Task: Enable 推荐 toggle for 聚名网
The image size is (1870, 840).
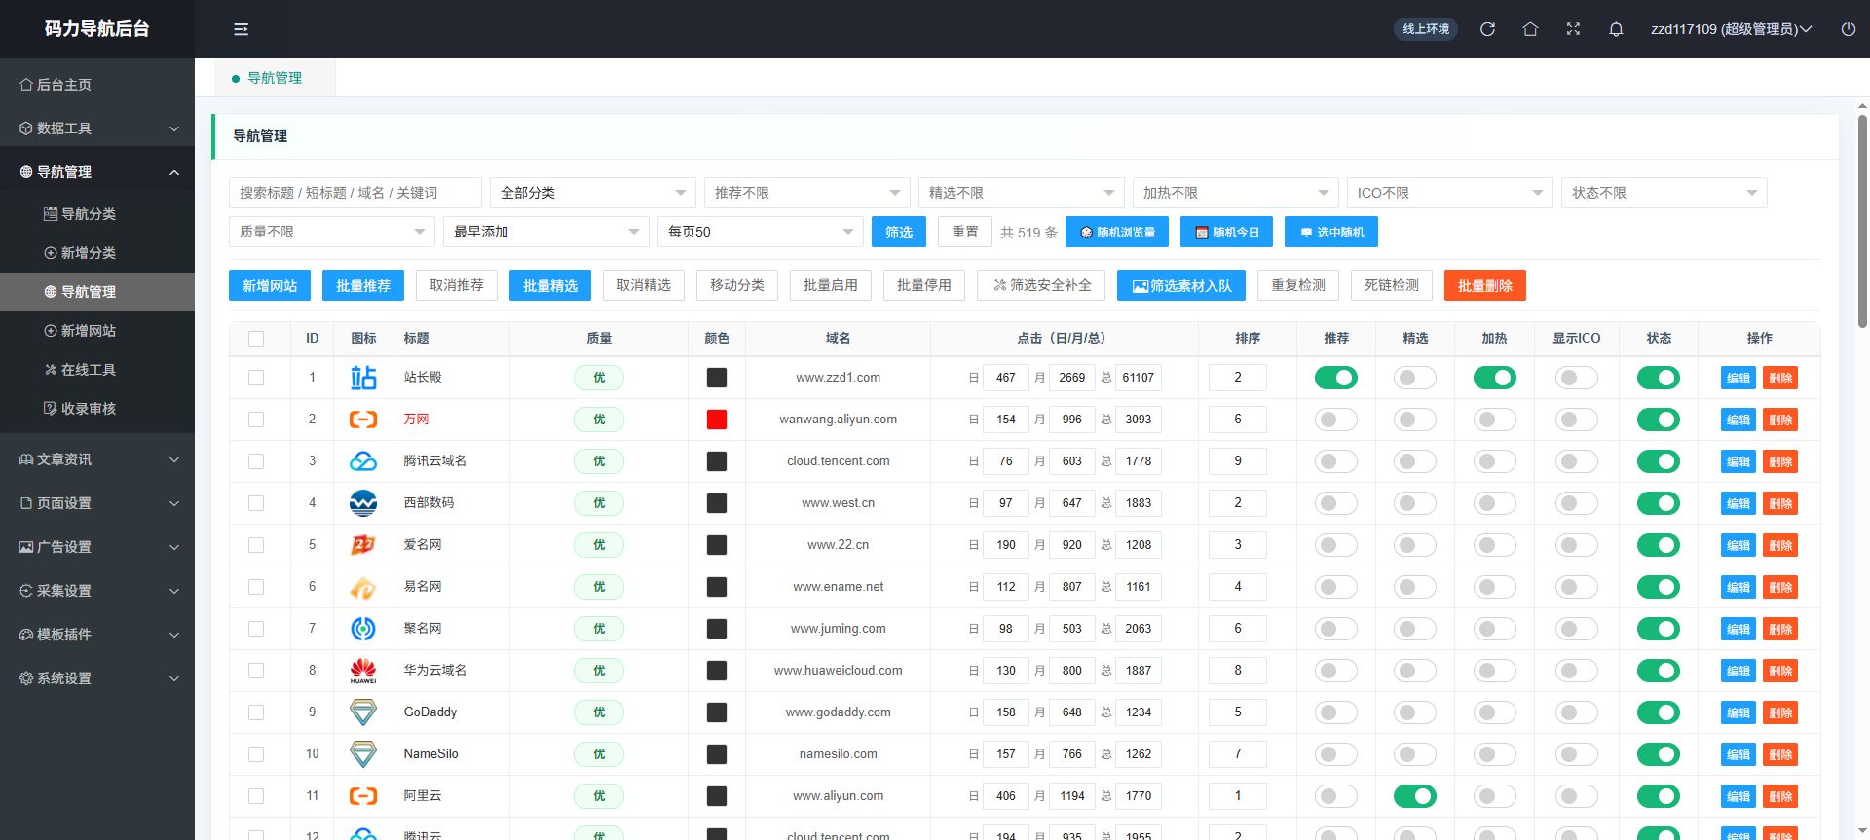Action: (x=1336, y=629)
